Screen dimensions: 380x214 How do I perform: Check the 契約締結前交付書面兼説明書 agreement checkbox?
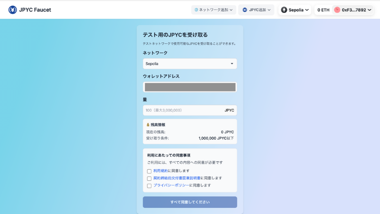coord(149,179)
